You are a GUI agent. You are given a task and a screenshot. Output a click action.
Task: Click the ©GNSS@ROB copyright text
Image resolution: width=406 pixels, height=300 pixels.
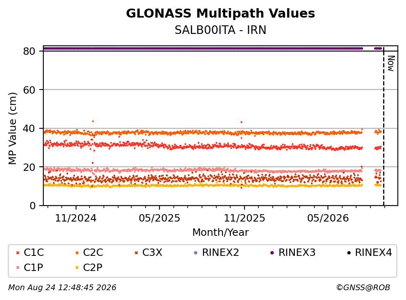(x=363, y=288)
